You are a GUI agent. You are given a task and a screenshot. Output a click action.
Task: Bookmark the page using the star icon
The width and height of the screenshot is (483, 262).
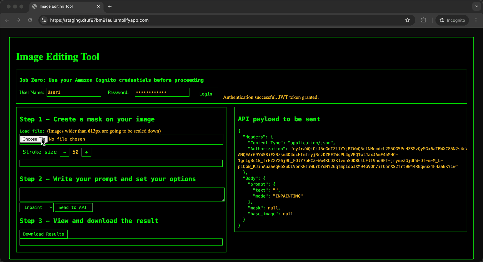(x=407, y=20)
